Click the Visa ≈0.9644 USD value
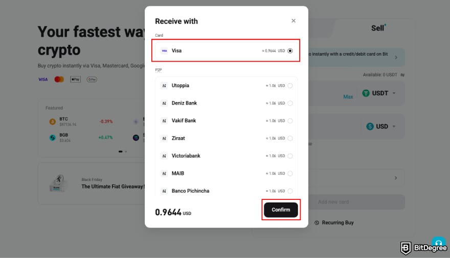 pyautogui.click(x=273, y=50)
